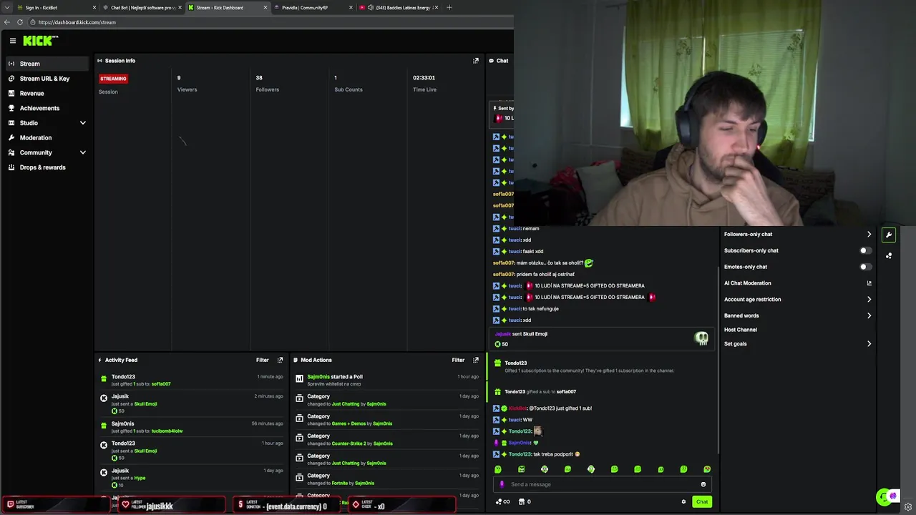The height and width of the screenshot is (515, 916).
Task: Open a new browser tab
Action: (x=449, y=7)
